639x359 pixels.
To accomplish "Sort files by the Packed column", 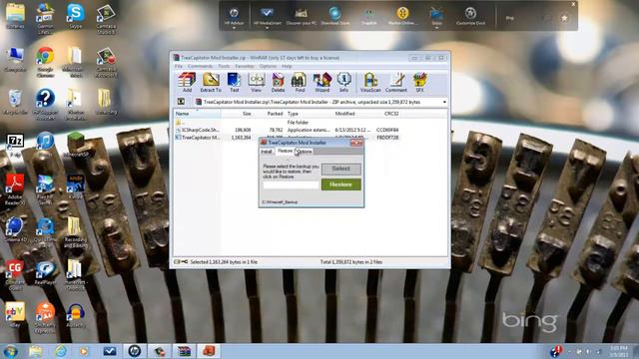I will [269, 114].
